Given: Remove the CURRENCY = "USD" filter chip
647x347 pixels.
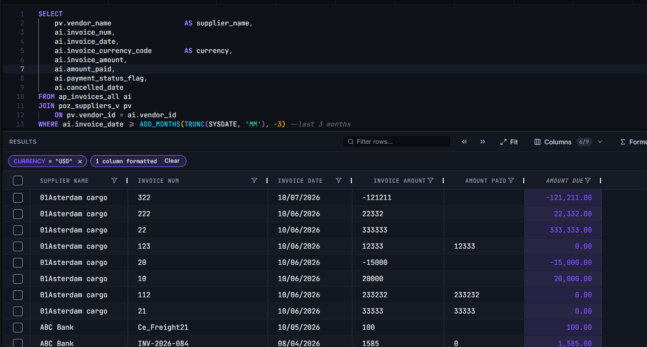Looking at the screenshot, I should pyautogui.click(x=80, y=161).
